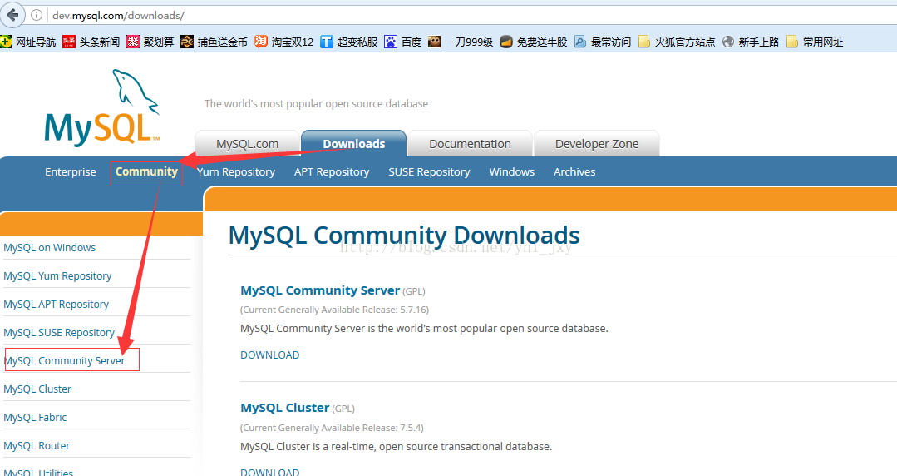Click the tagline about popular open source database

click(317, 104)
